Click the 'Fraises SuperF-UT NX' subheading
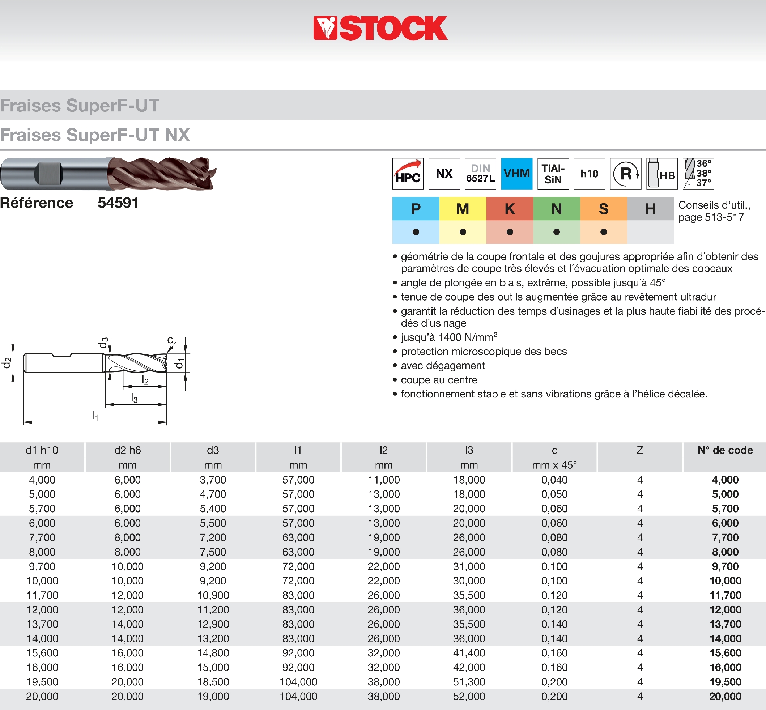The height and width of the screenshot is (710, 766). point(95,135)
